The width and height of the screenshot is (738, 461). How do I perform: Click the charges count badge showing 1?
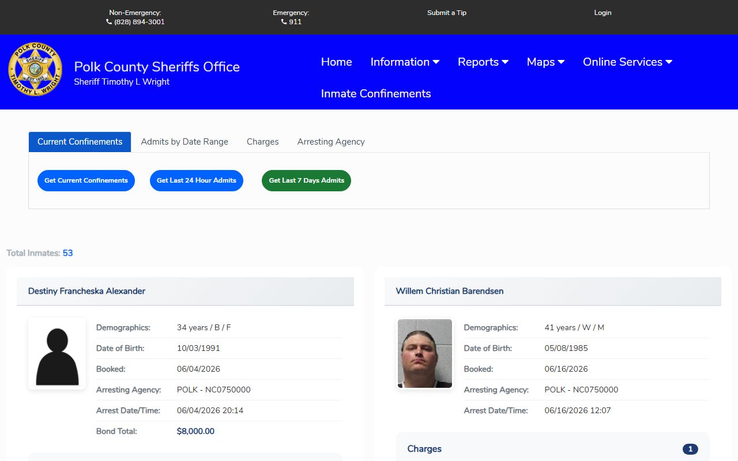point(690,449)
